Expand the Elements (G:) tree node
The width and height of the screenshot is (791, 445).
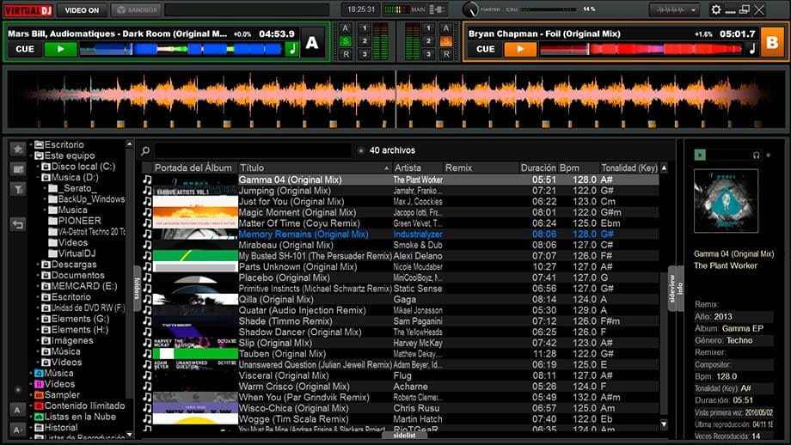click(x=38, y=319)
